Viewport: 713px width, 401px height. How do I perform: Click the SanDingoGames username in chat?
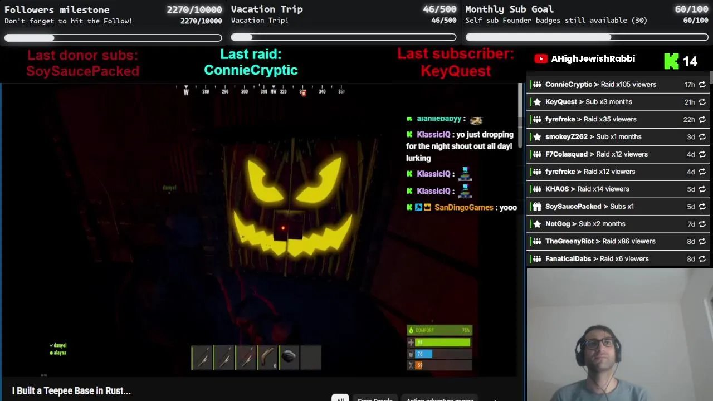click(x=464, y=207)
